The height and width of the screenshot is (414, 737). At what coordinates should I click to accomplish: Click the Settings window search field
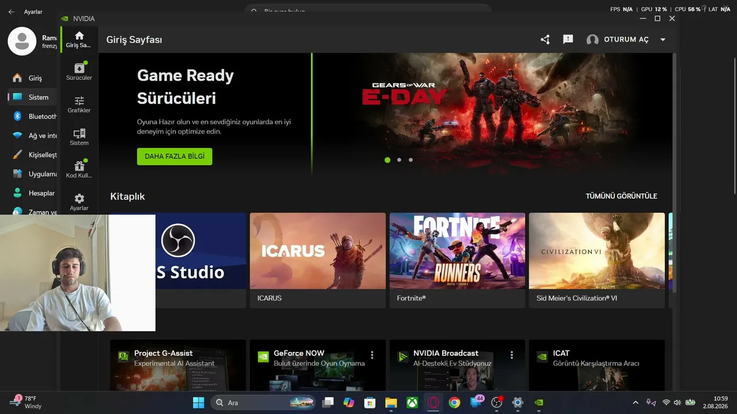point(368,10)
